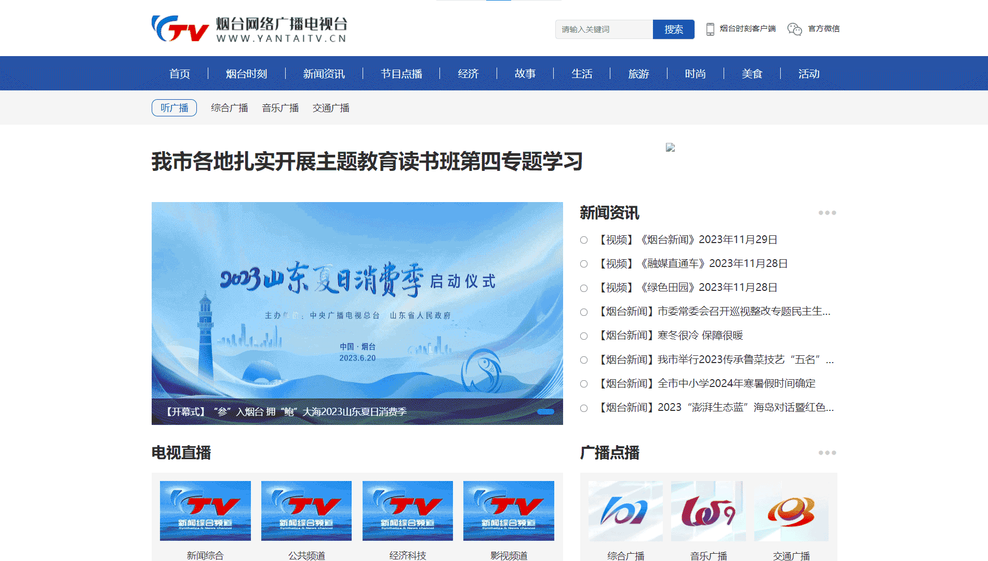Image resolution: width=988 pixels, height=561 pixels.
Task: Click the 新闻综合 channel label
Action: pyautogui.click(x=205, y=555)
